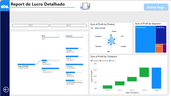Click the Sum of Profit by Product title

coord(103,24)
